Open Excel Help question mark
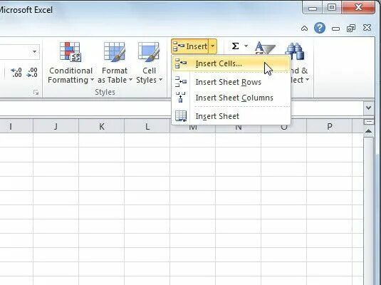The image size is (381, 285). tap(320, 28)
